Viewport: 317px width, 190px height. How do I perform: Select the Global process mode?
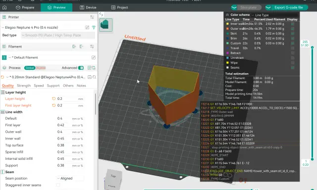click(x=30, y=68)
